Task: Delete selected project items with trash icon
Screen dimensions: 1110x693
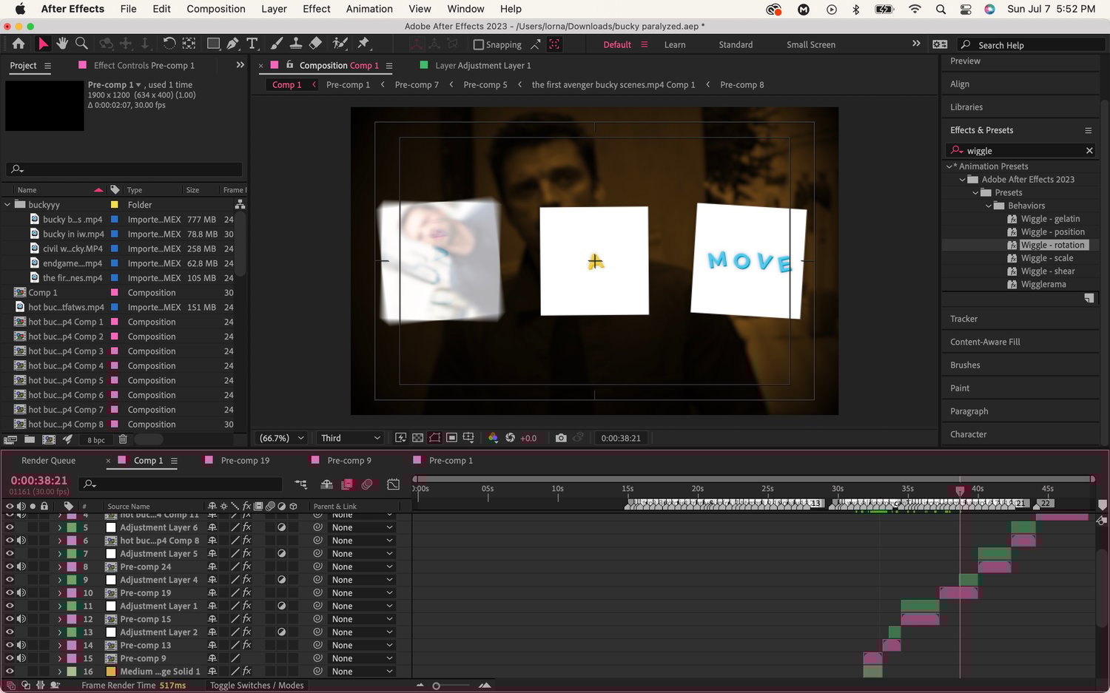Action: tap(123, 439)
